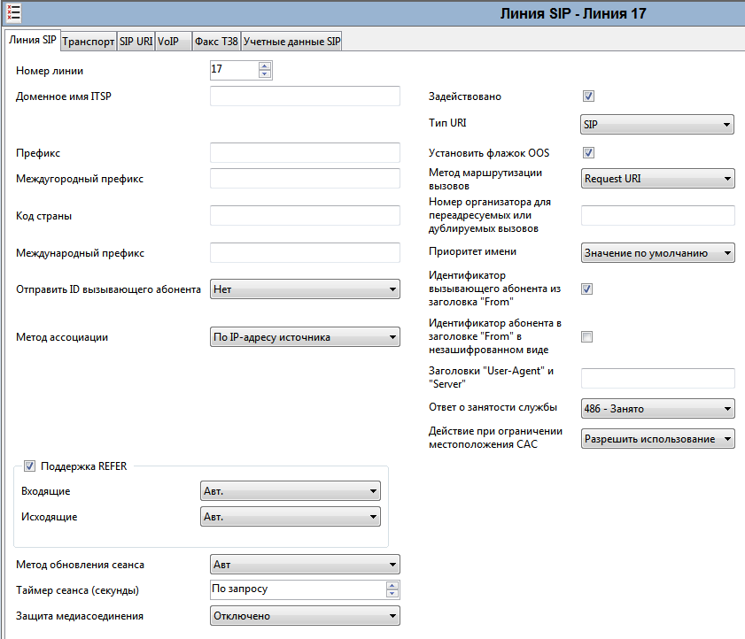Click the "User-Agent" and "Server" headers field
This screenshot has height=639, width=745.
(x=657, y=378)
